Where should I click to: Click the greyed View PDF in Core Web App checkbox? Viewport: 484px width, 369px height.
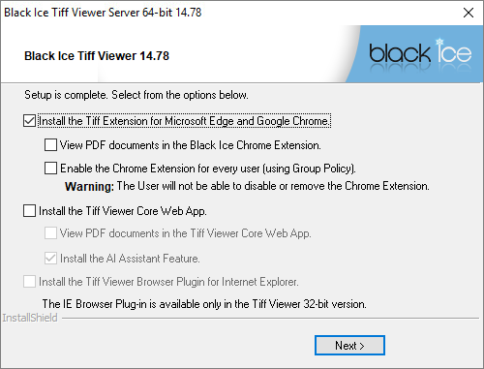click(x=50, y=233)
